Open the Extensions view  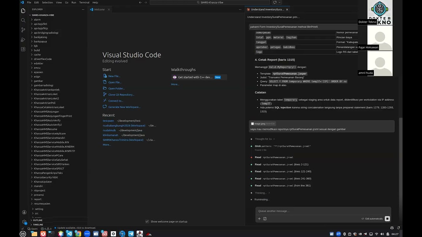[x=23, y=49]
